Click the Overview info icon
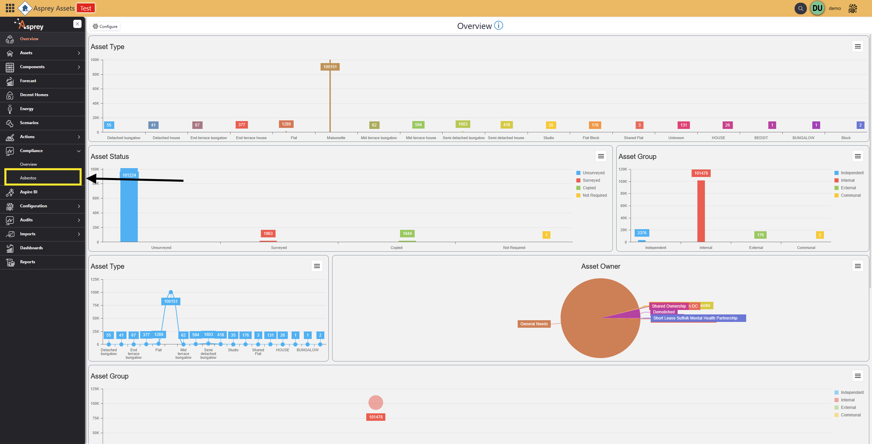872x444 pixels. click(x=499, y=26)
